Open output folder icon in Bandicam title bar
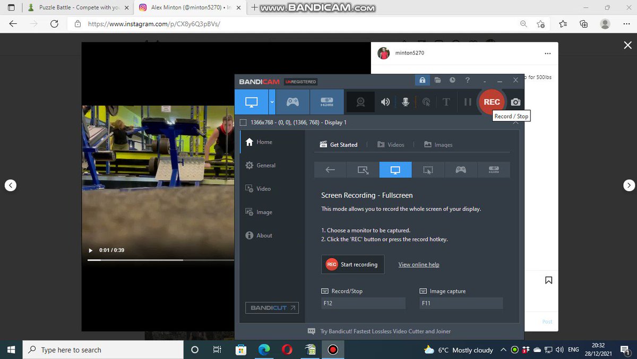This screenshot has width=637, height=359. [437, 80]
